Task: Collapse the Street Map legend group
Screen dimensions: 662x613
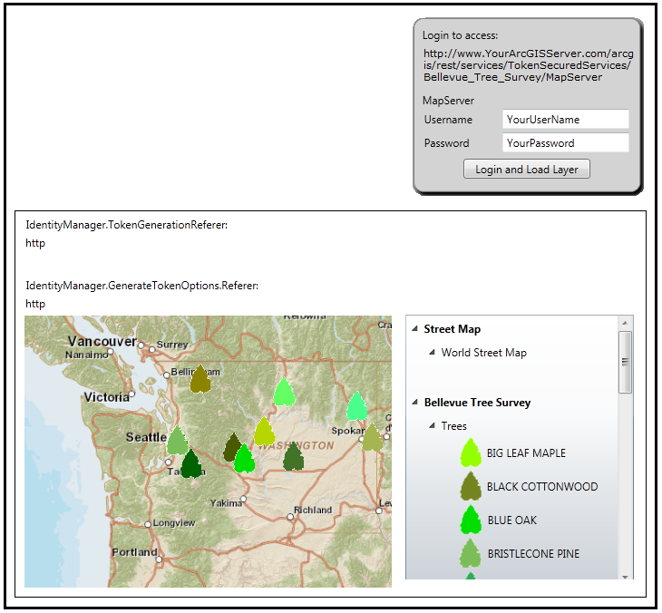Action: pyautogui.click(x=415, y=328)
